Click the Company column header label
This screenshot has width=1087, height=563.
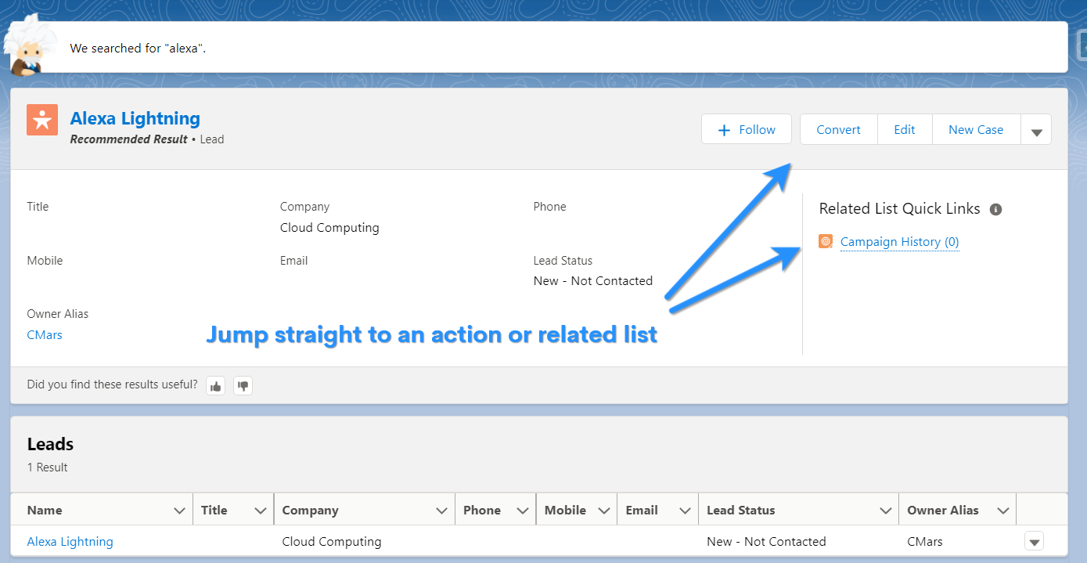310,511
